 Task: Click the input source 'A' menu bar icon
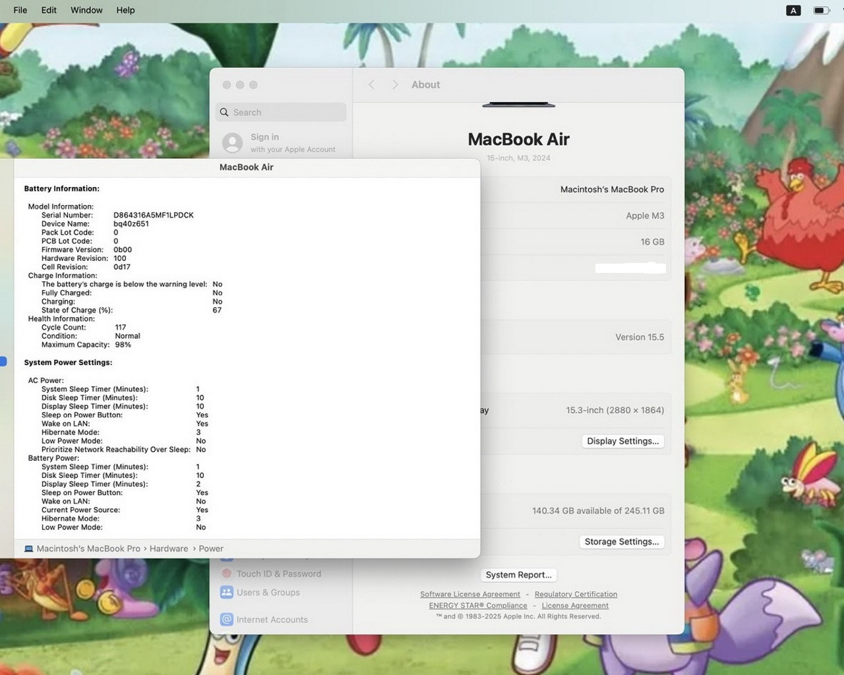(793, 11)
